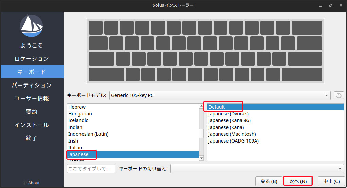Select ユーザー情報 in the sidebar

[x=32, y=98]
